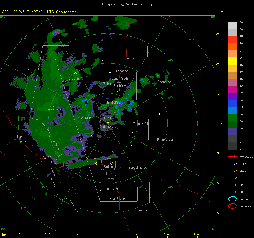Click the yellow diamond marker below RedDeer
Screen dimensions: 254x238
116,92
